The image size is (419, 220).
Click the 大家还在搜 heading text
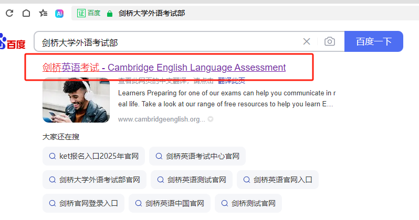click(x=61, y=137)
